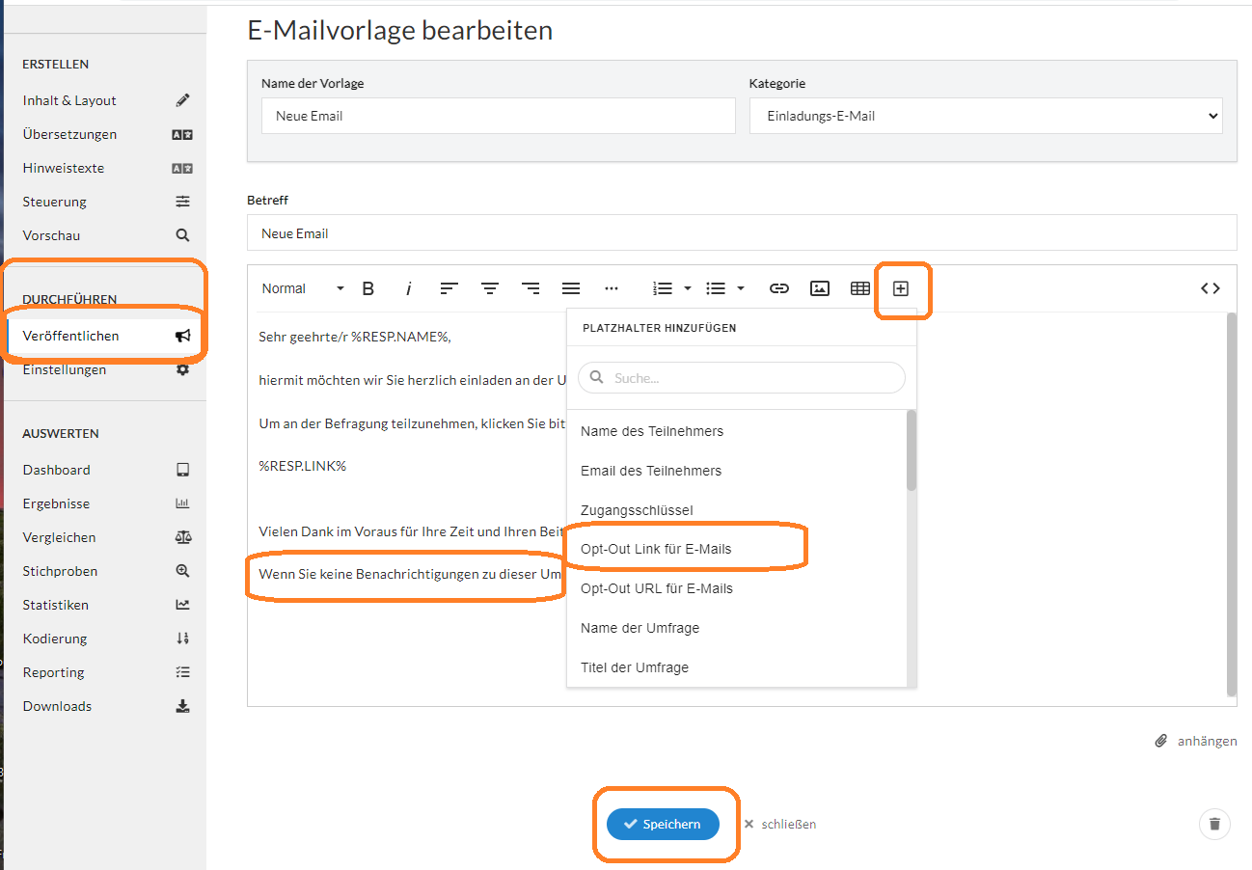Viewport: 1252px width, 870px height.
Task: Right-align the email text
Action: pos(531,287)
